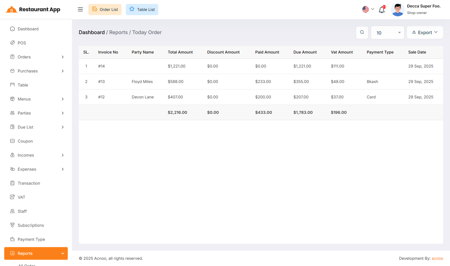Click the Expenses cash icon
The image size is (450, 266).
12,169
